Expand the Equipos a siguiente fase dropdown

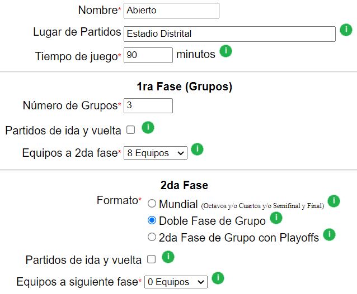click(176, 282)
